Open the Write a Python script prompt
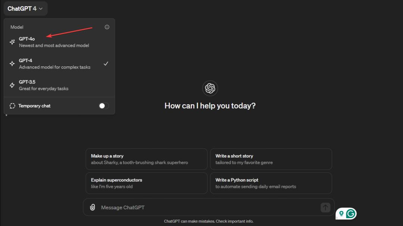The width and height of the screenshot is (403, 226). pos(271,183)
